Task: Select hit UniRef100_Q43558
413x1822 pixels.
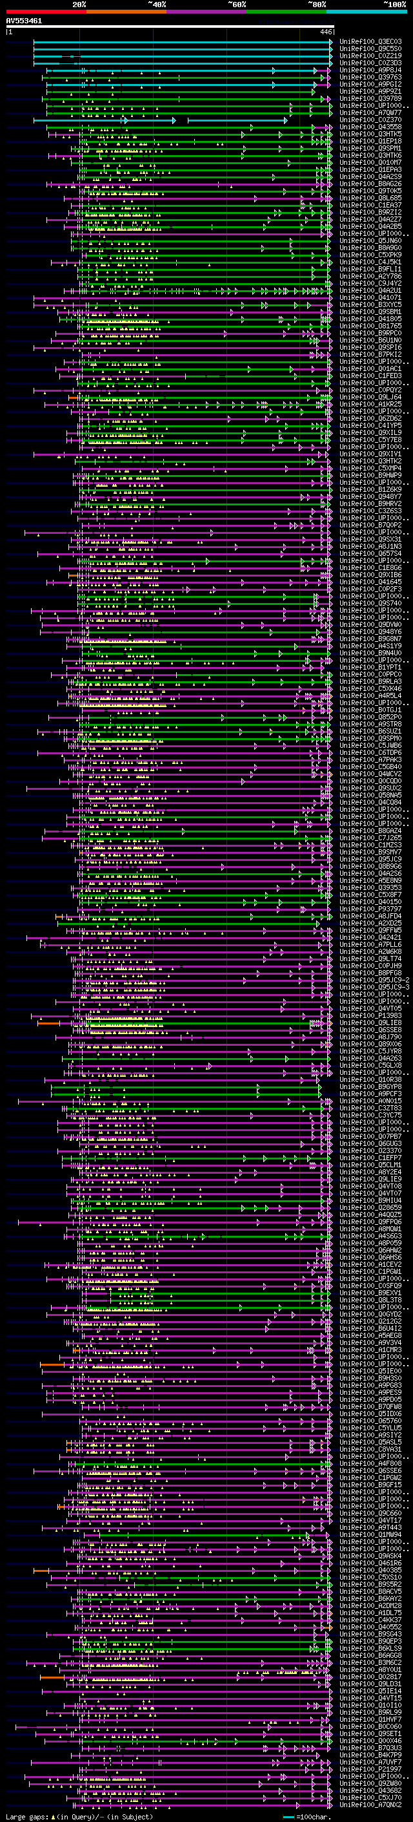Action: pyautogui.click(x=370, y=127)
